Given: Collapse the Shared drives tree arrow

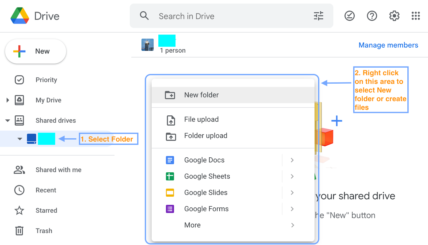Looking at the screenshot, I should tap(7, 120).
